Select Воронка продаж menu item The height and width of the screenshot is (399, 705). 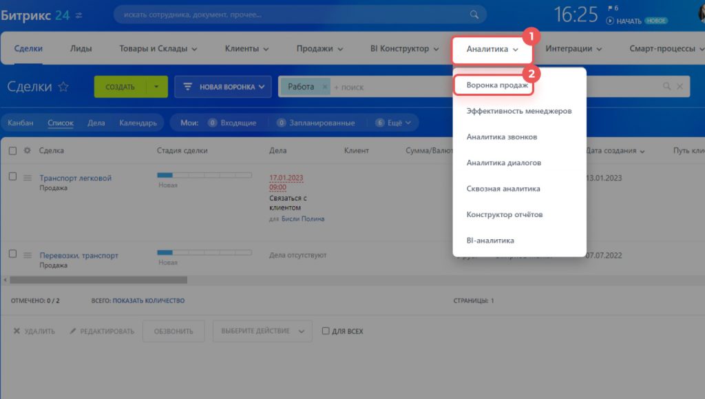(x=497, y=85)
